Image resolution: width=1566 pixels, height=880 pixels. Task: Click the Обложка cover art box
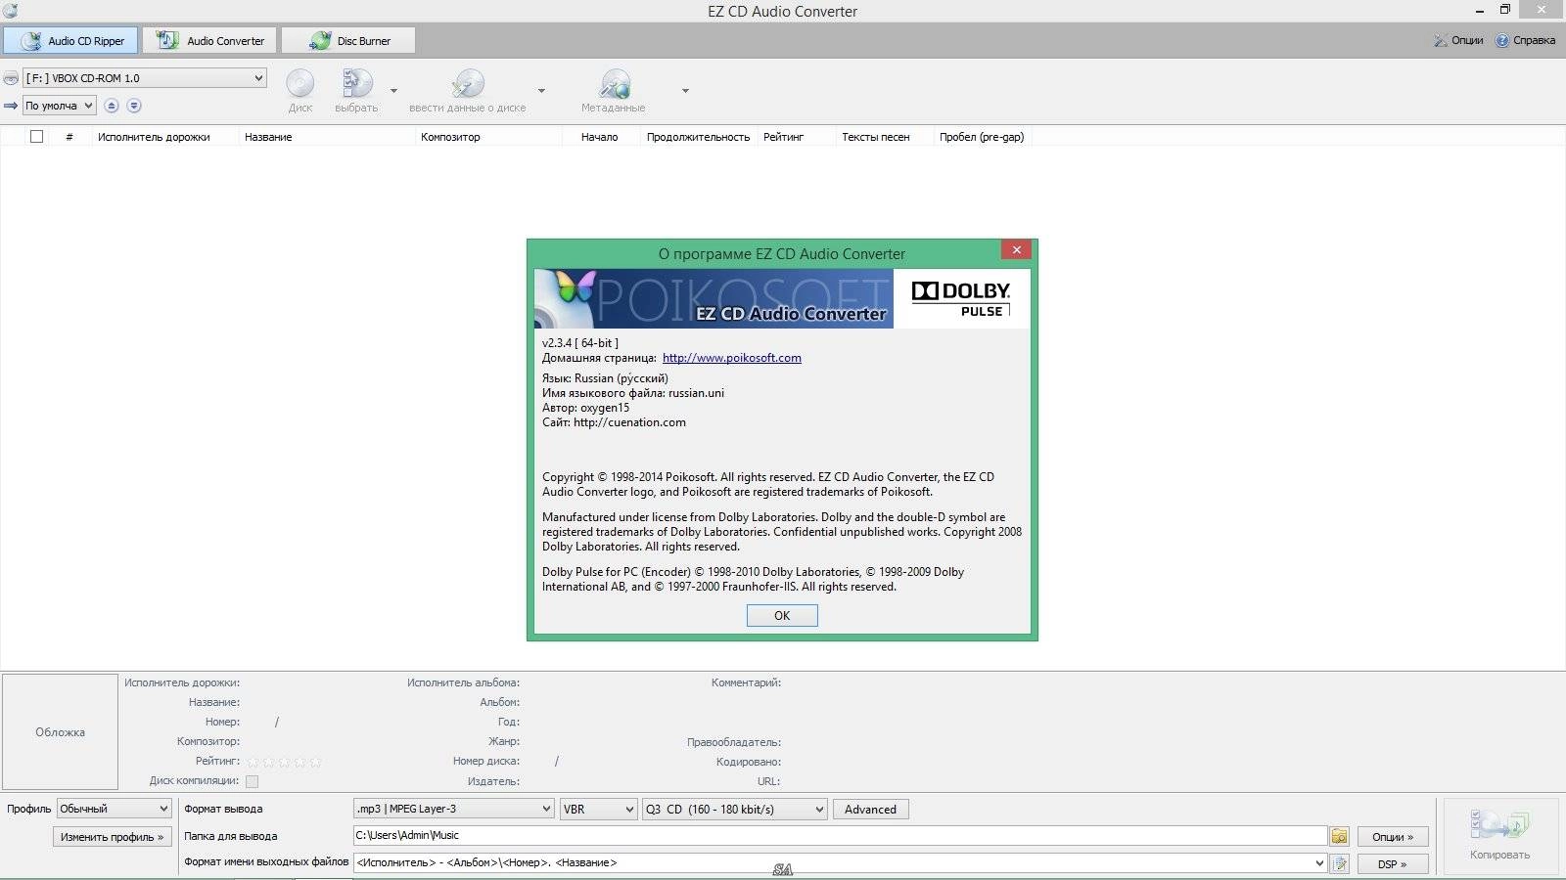[60, 731]
